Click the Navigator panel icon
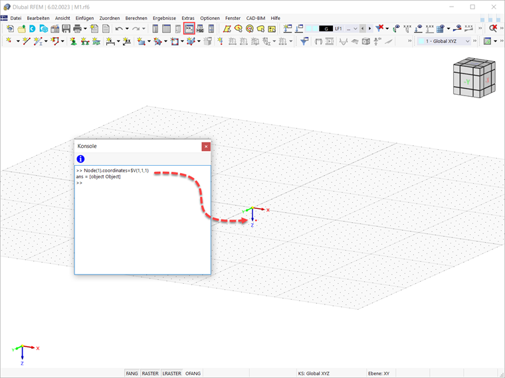The image size is (505, 378). (155, 29)
